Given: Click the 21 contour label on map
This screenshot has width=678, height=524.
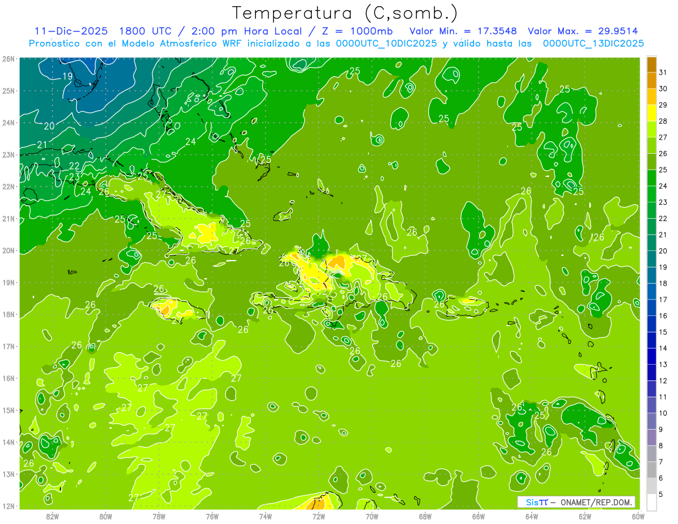Looking at the screenshot, I should 42,145.
